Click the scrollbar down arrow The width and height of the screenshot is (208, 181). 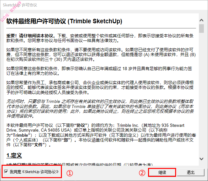(201, 159)
